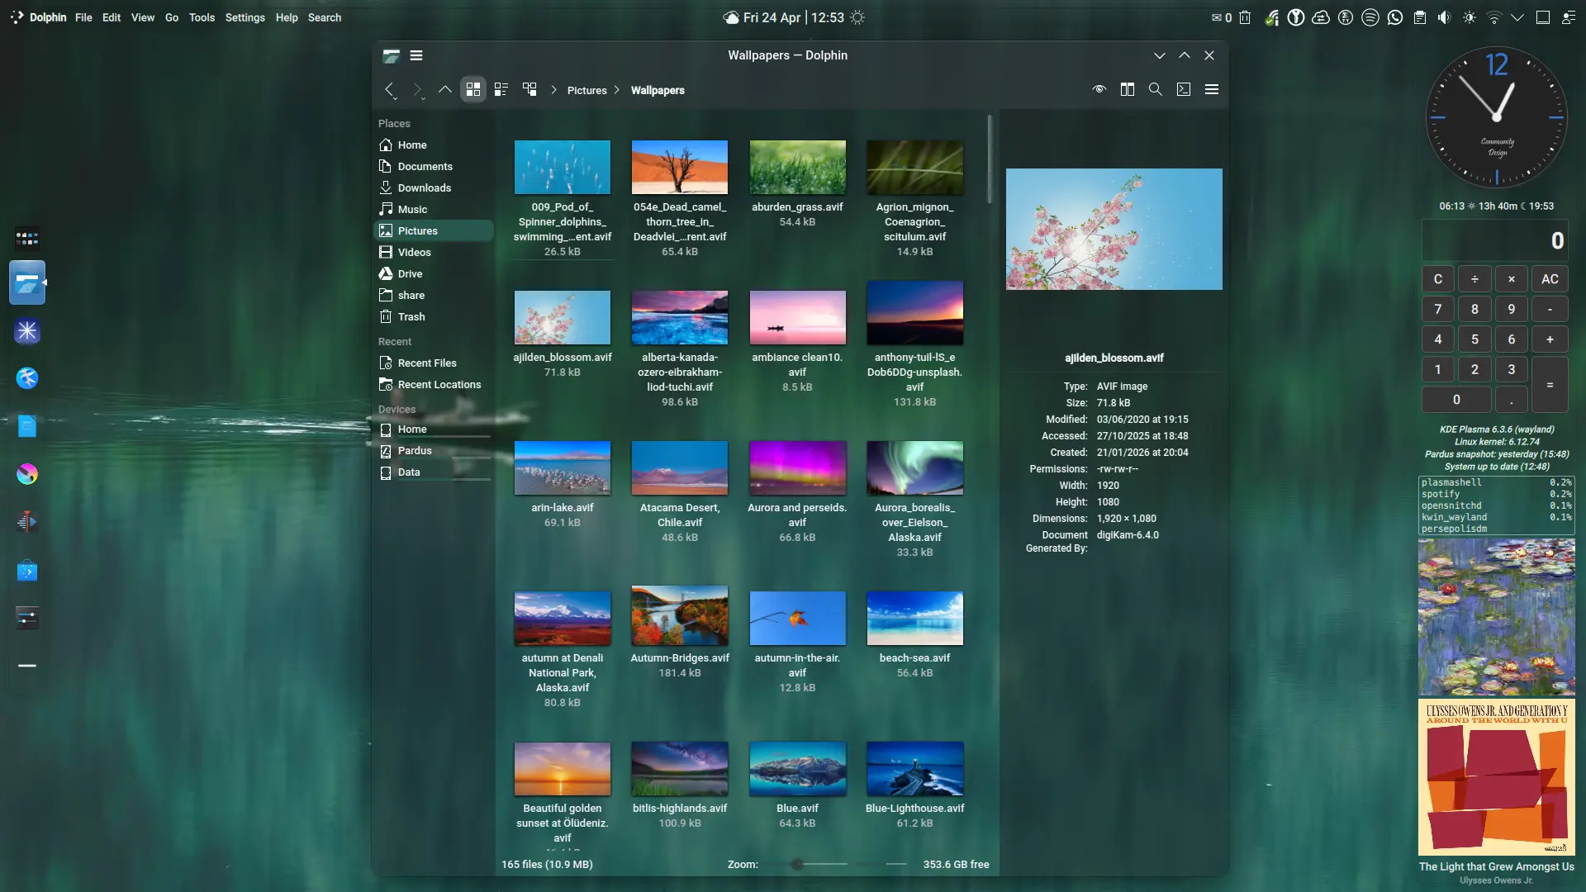Click the Pictures breadcrumb link
The height and width of the screenshot is (892, 1586).
point(586,91)
